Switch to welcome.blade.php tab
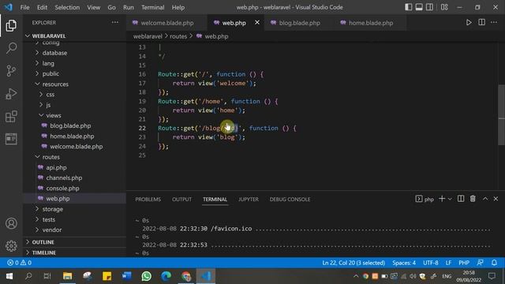 pos(166,23)
